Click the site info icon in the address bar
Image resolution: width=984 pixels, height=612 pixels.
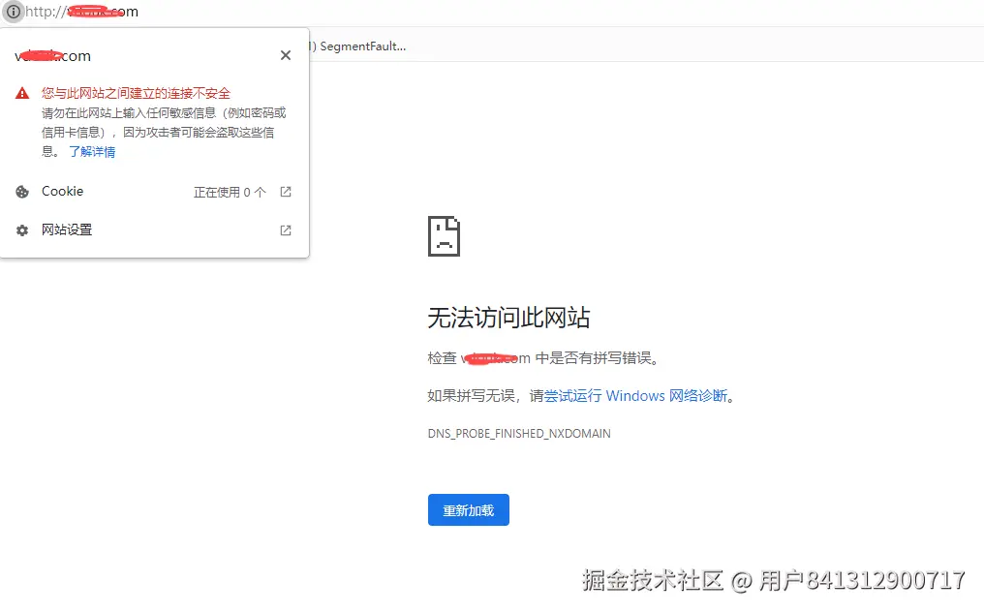13,12
